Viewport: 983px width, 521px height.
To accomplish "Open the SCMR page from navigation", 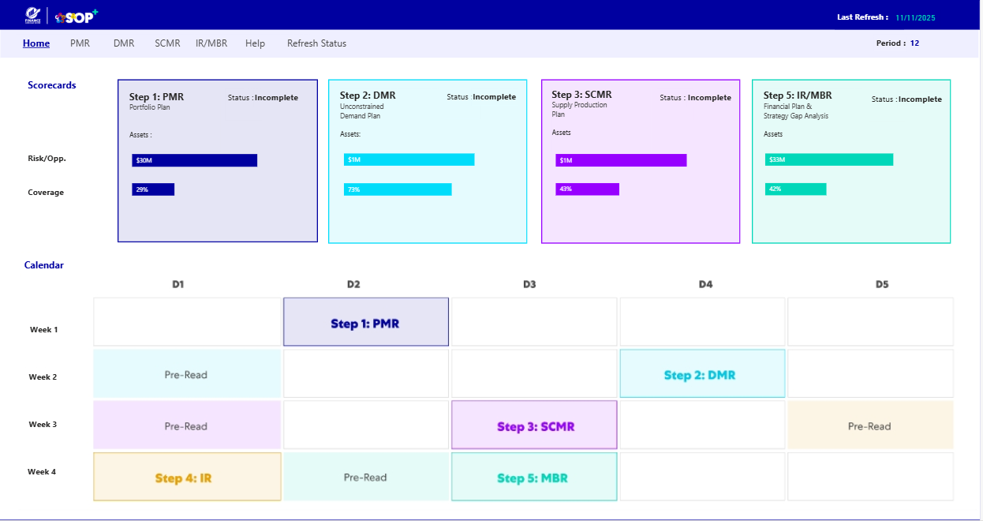I will [x=167, y=43].
